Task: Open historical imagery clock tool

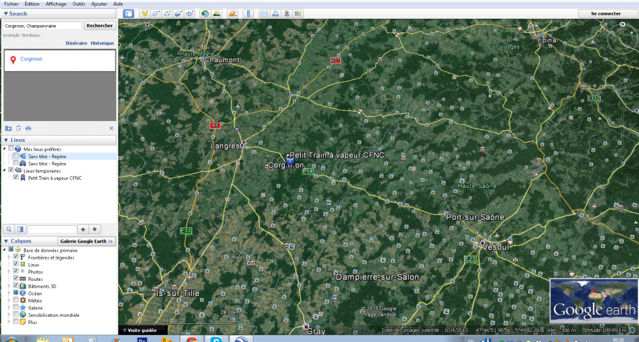Action: coord(205,13)
